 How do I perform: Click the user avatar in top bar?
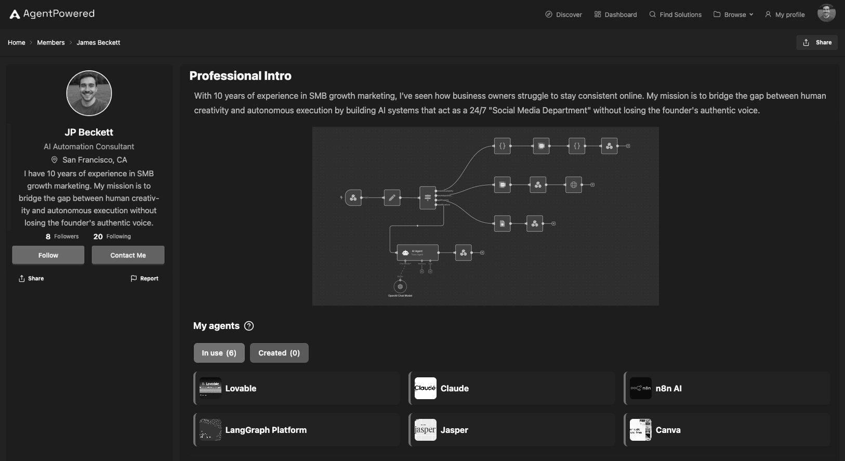tap(826, 13)
